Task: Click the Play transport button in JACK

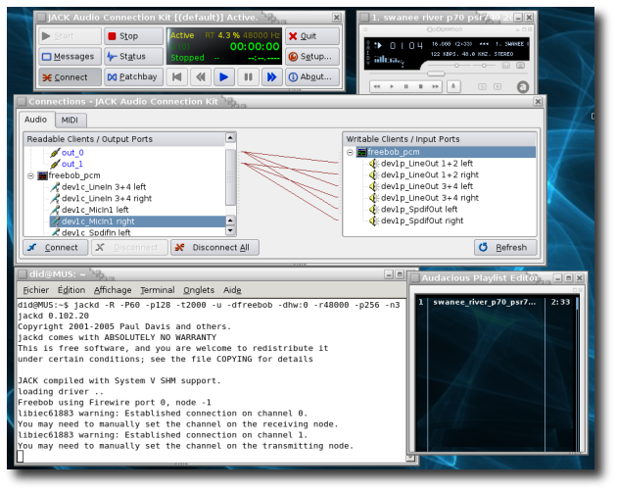Action: (x=224, y=76)
